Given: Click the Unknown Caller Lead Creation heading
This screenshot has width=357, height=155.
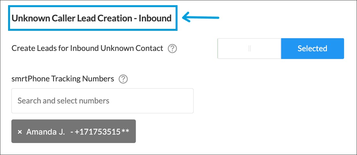Looking at the screenshot, I should (92, 18).
